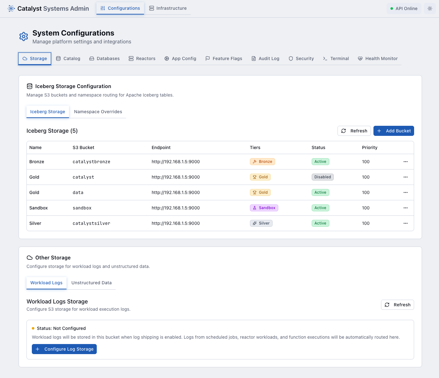Click the sandbox bucket name cell
The image size is (439, 378).
(x=82, y=208)
